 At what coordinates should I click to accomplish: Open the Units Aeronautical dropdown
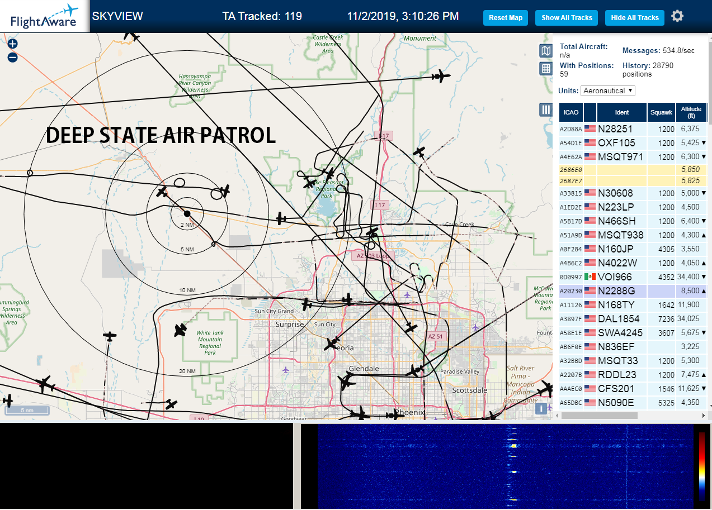pos(608,90)
